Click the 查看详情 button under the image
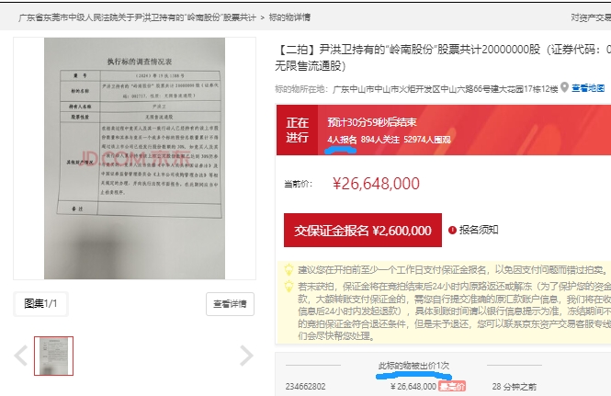This screenshot has width=611, height=396. coord(230,304)
